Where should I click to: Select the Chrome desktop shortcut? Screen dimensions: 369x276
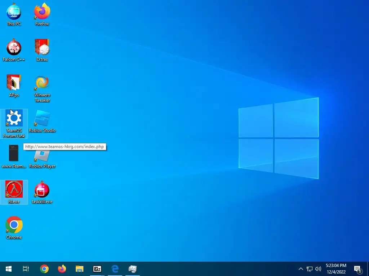14,227
